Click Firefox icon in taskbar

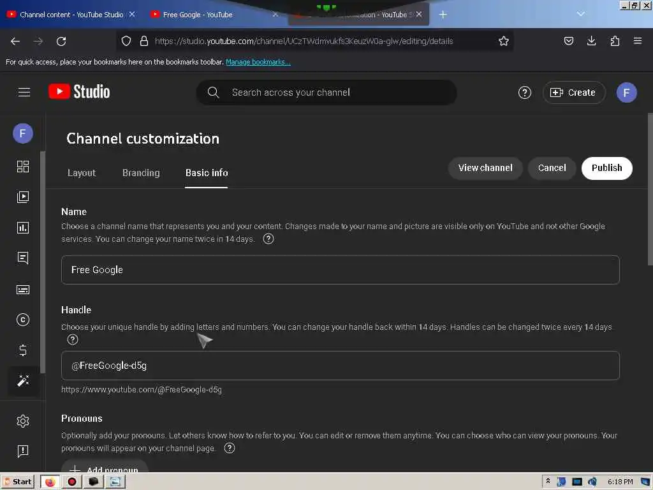(50, 482)
